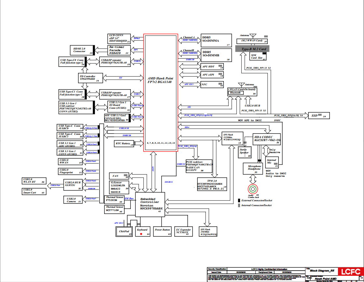364x282 pixels.
Task: Click the SPI Flash 256Mbits block
Action: coord(208,232)
